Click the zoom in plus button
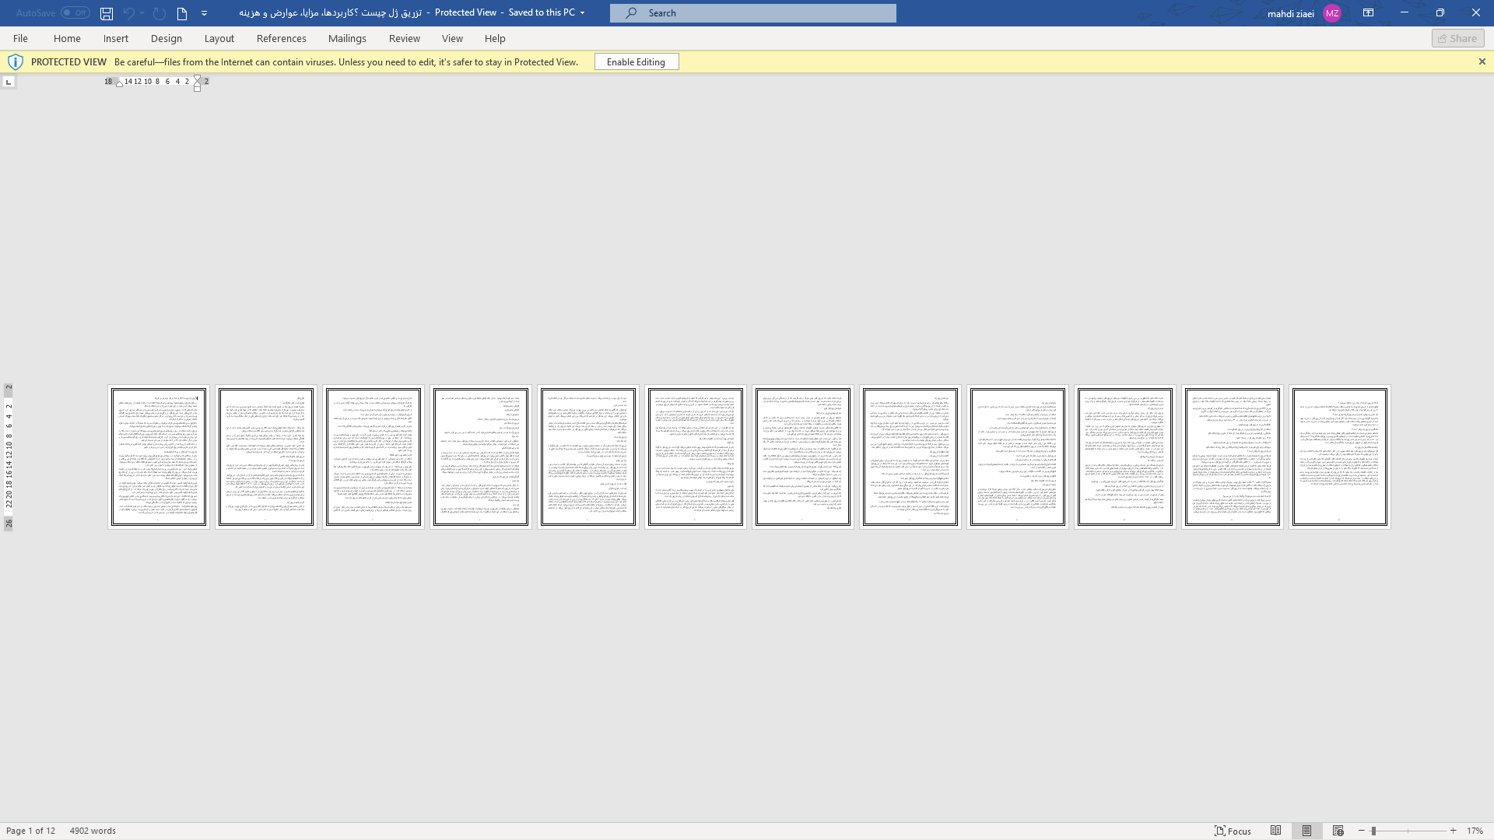This screenshot has height=840, width=1494. click(1453, 831)
